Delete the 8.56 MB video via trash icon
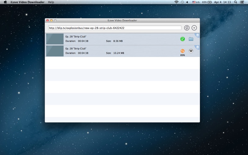Image resolution: width=248 pixels, height=155 pixels. pos(197,35)
